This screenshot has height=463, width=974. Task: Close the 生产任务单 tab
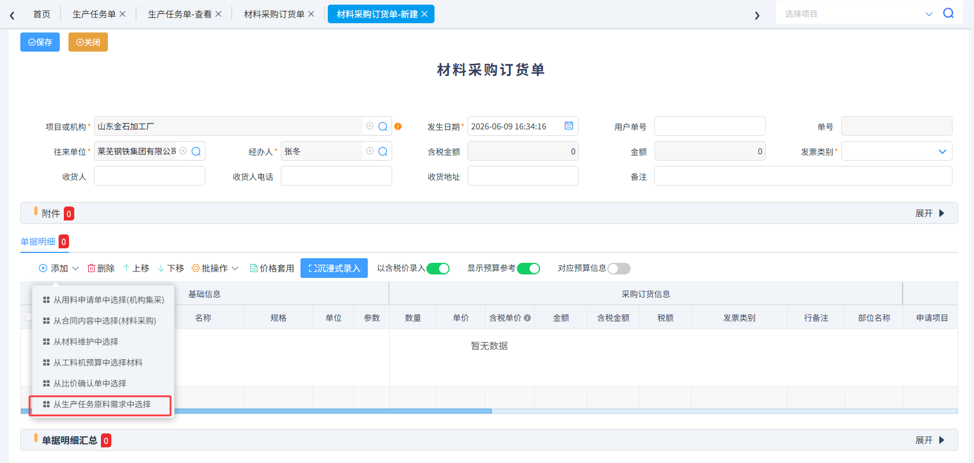(122, 14)
